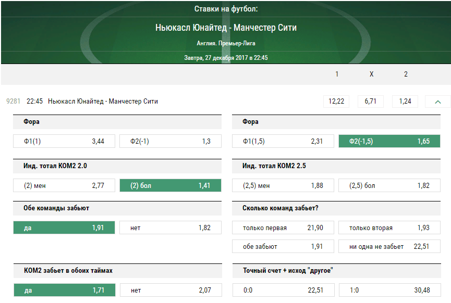
Task: Click the match time 22:45 in row
Action: [x=34, y=102]
